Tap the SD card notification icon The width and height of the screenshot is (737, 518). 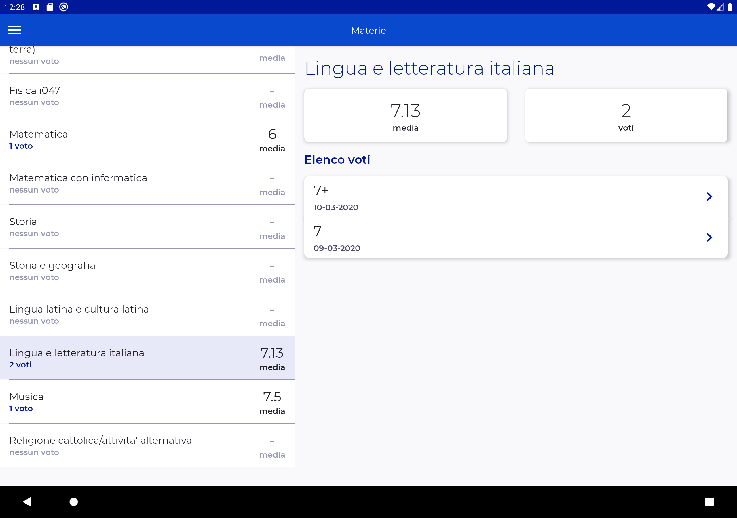click(50, 7)
